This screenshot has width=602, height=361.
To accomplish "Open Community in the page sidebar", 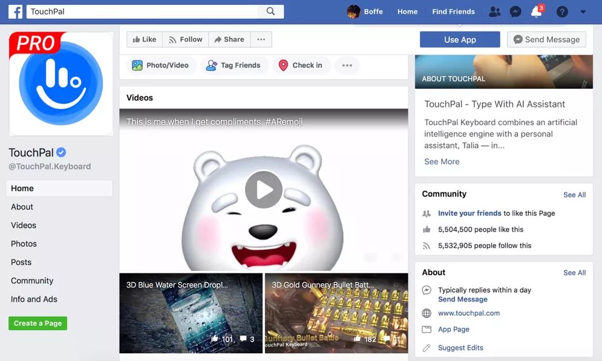I will coord(32,281).
